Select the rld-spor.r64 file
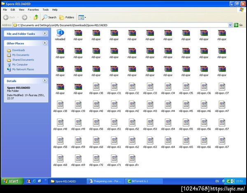The image size is (247, 193). click(168, 142)
